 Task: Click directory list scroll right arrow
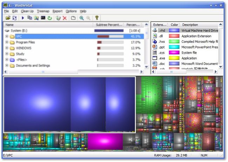click(x=141, y=72)
